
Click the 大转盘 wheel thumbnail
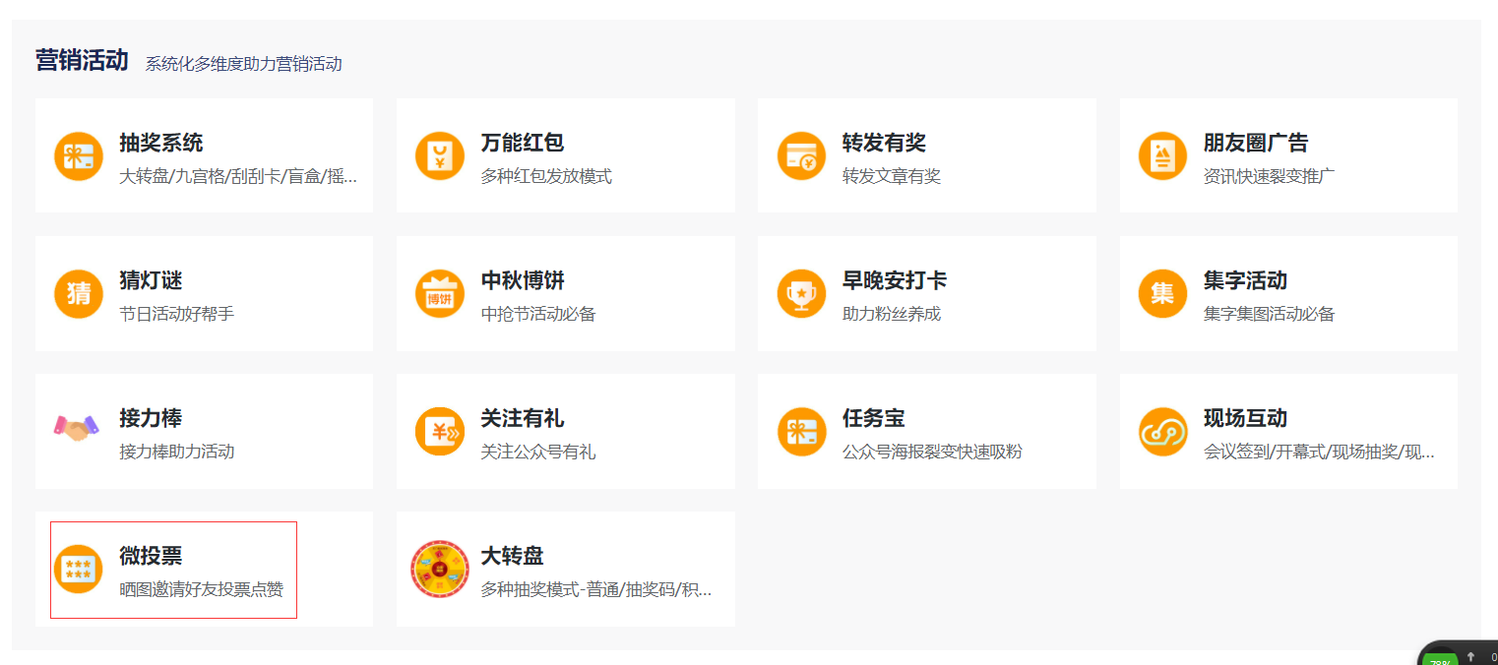point(439,570)
